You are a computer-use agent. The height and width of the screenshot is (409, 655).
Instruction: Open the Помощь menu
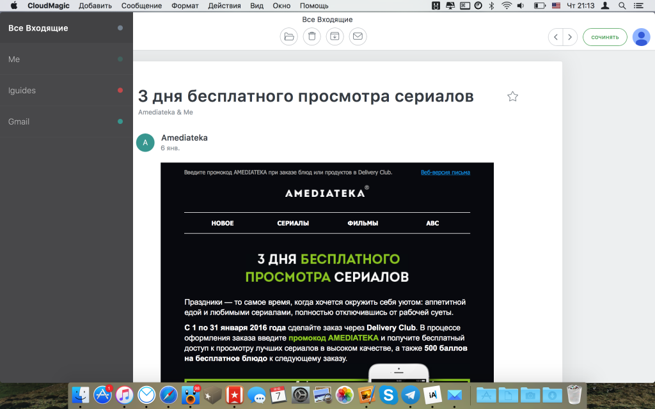click(314, 6)
